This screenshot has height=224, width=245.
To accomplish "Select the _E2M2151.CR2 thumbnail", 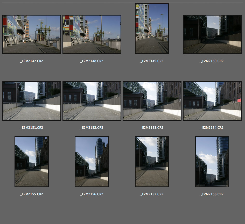I will pyautogui.click(x=32, y=101).
